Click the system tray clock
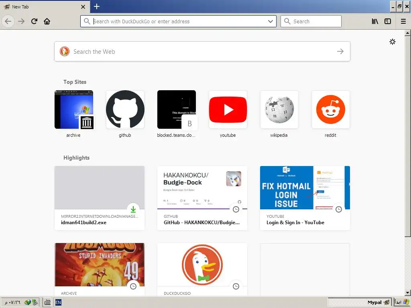 pyautogui.click(x=12, y=302)
